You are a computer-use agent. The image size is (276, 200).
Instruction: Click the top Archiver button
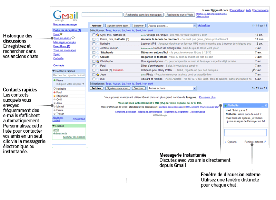coord(97,26)
